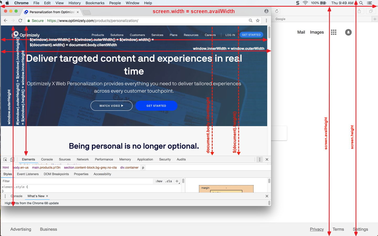Focus the Styles Filter input
378x236 pixels.
tap(77, 181)
